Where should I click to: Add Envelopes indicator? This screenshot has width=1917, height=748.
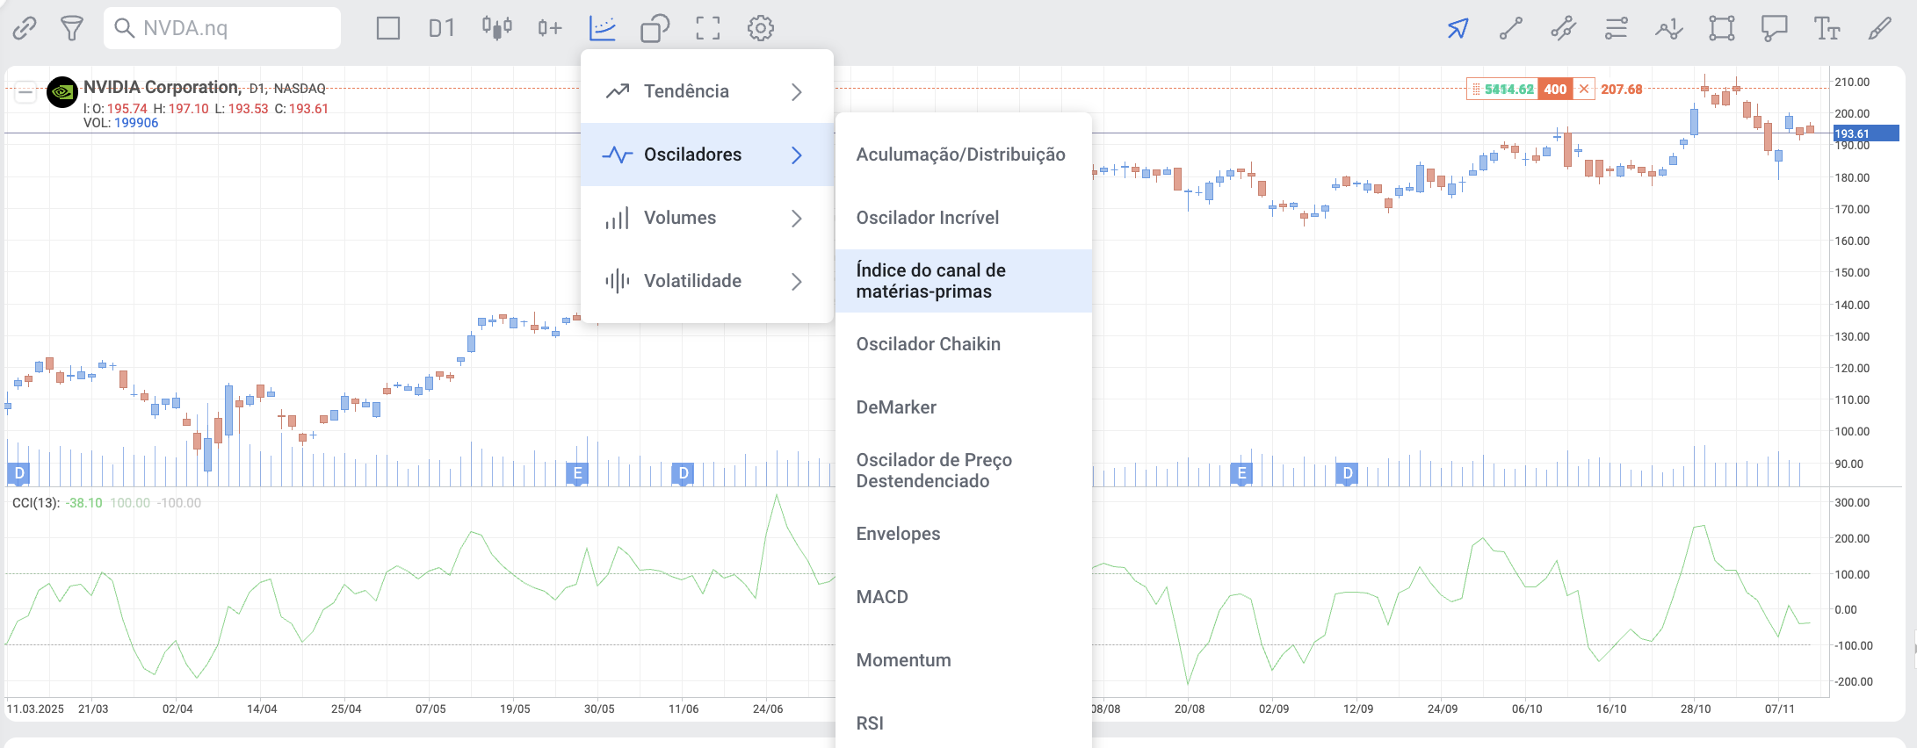coord(964,534)
